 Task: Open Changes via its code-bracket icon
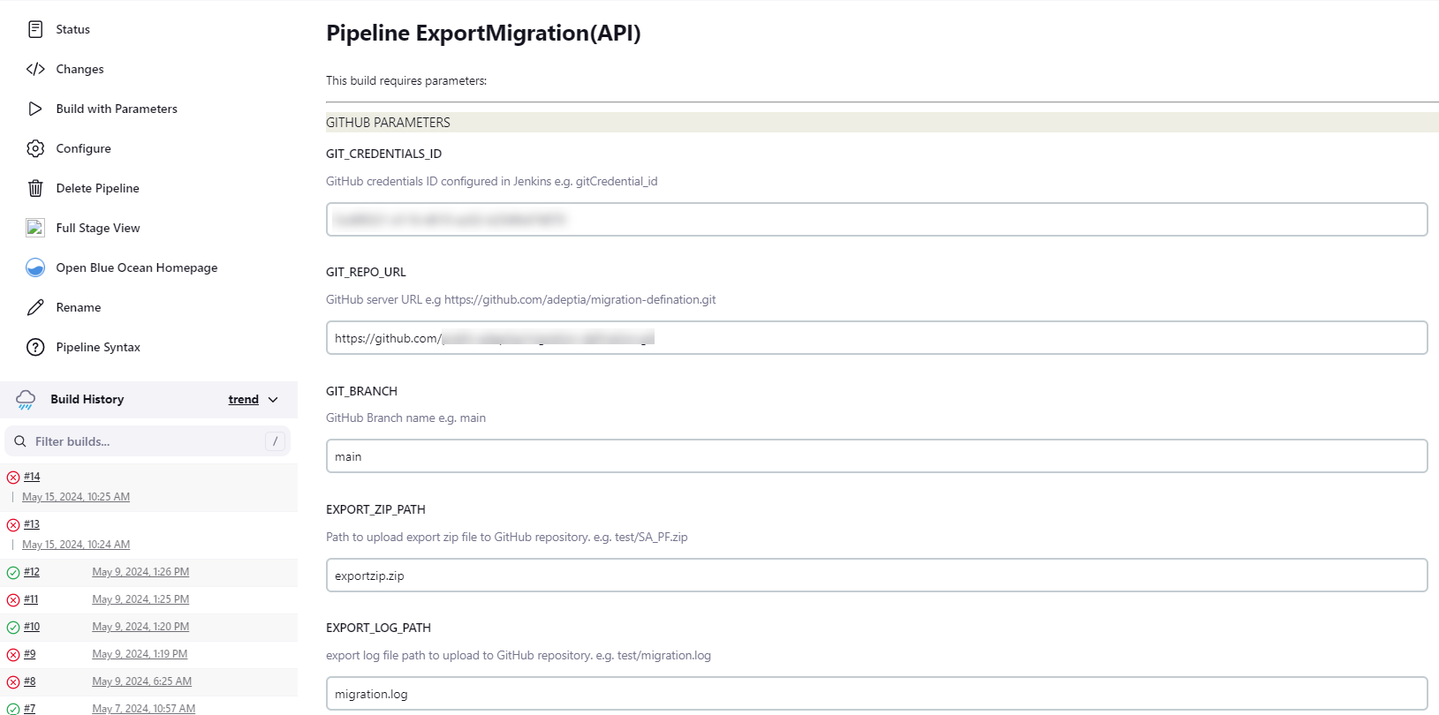tap(35, 69)
